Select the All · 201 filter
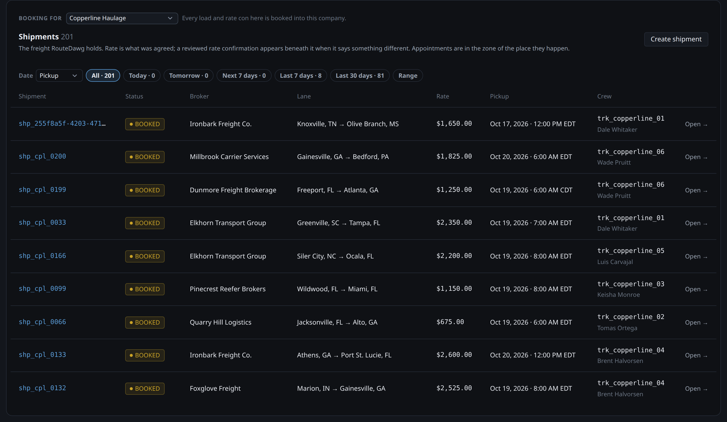727x422 pixels. pos(103,75)
